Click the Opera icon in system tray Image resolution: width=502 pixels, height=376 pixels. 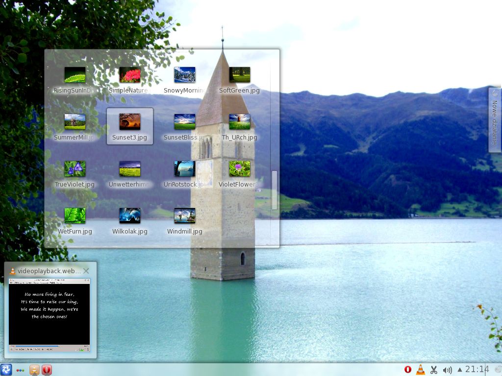pyautogui.click(x=407, y=370)
